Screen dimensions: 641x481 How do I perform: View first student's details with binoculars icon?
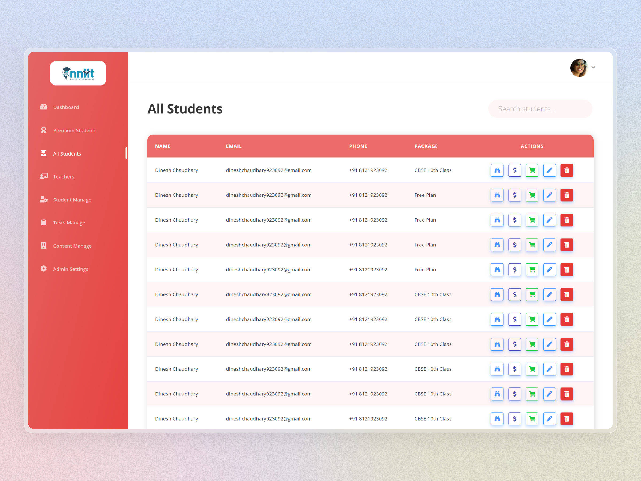coord(497,170)
